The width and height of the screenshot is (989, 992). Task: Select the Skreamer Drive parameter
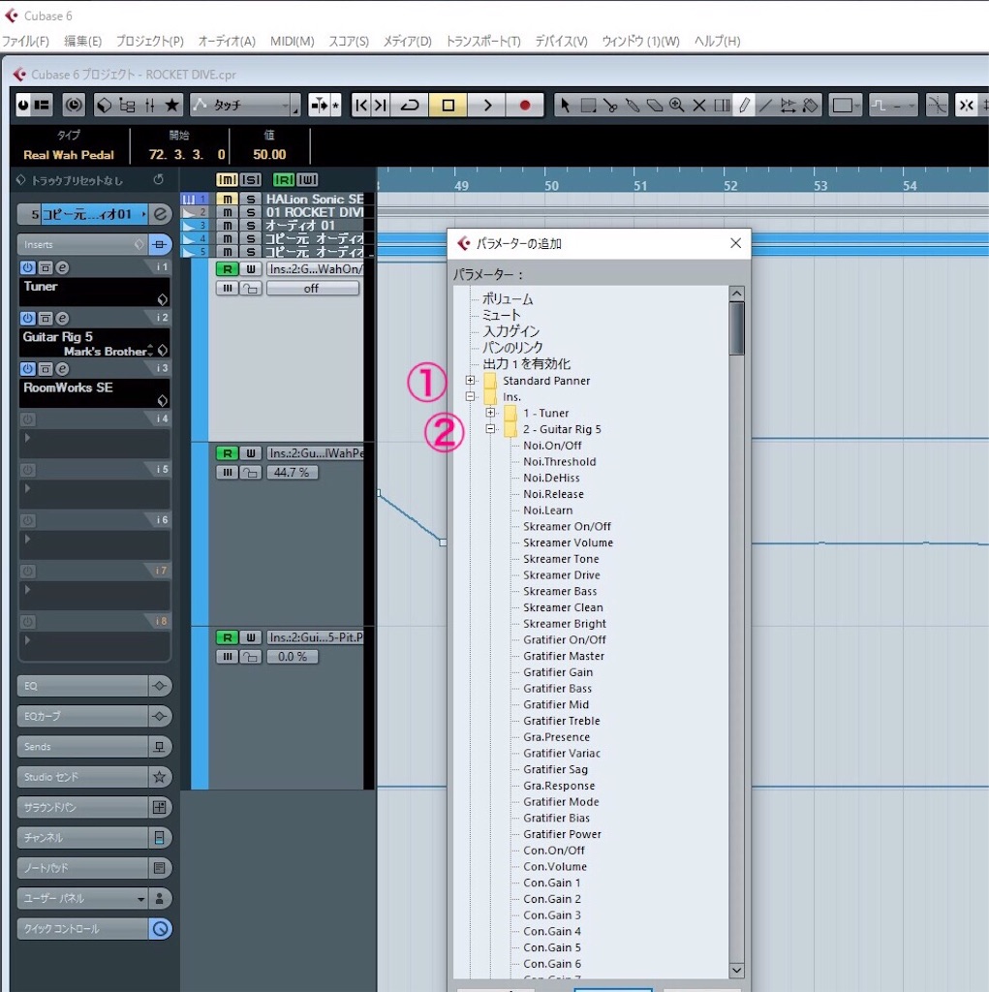[x=561, y=575]
